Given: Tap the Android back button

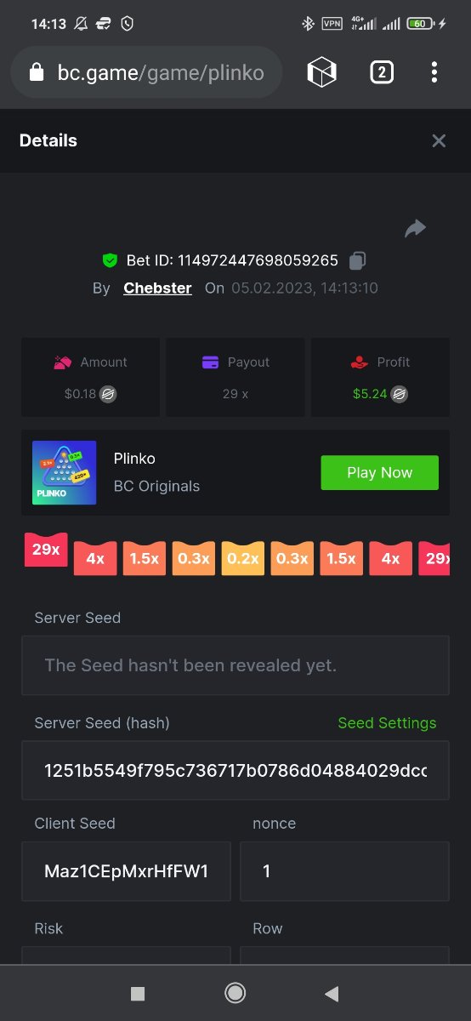Looking at the screenshot, I should [332, 993].
